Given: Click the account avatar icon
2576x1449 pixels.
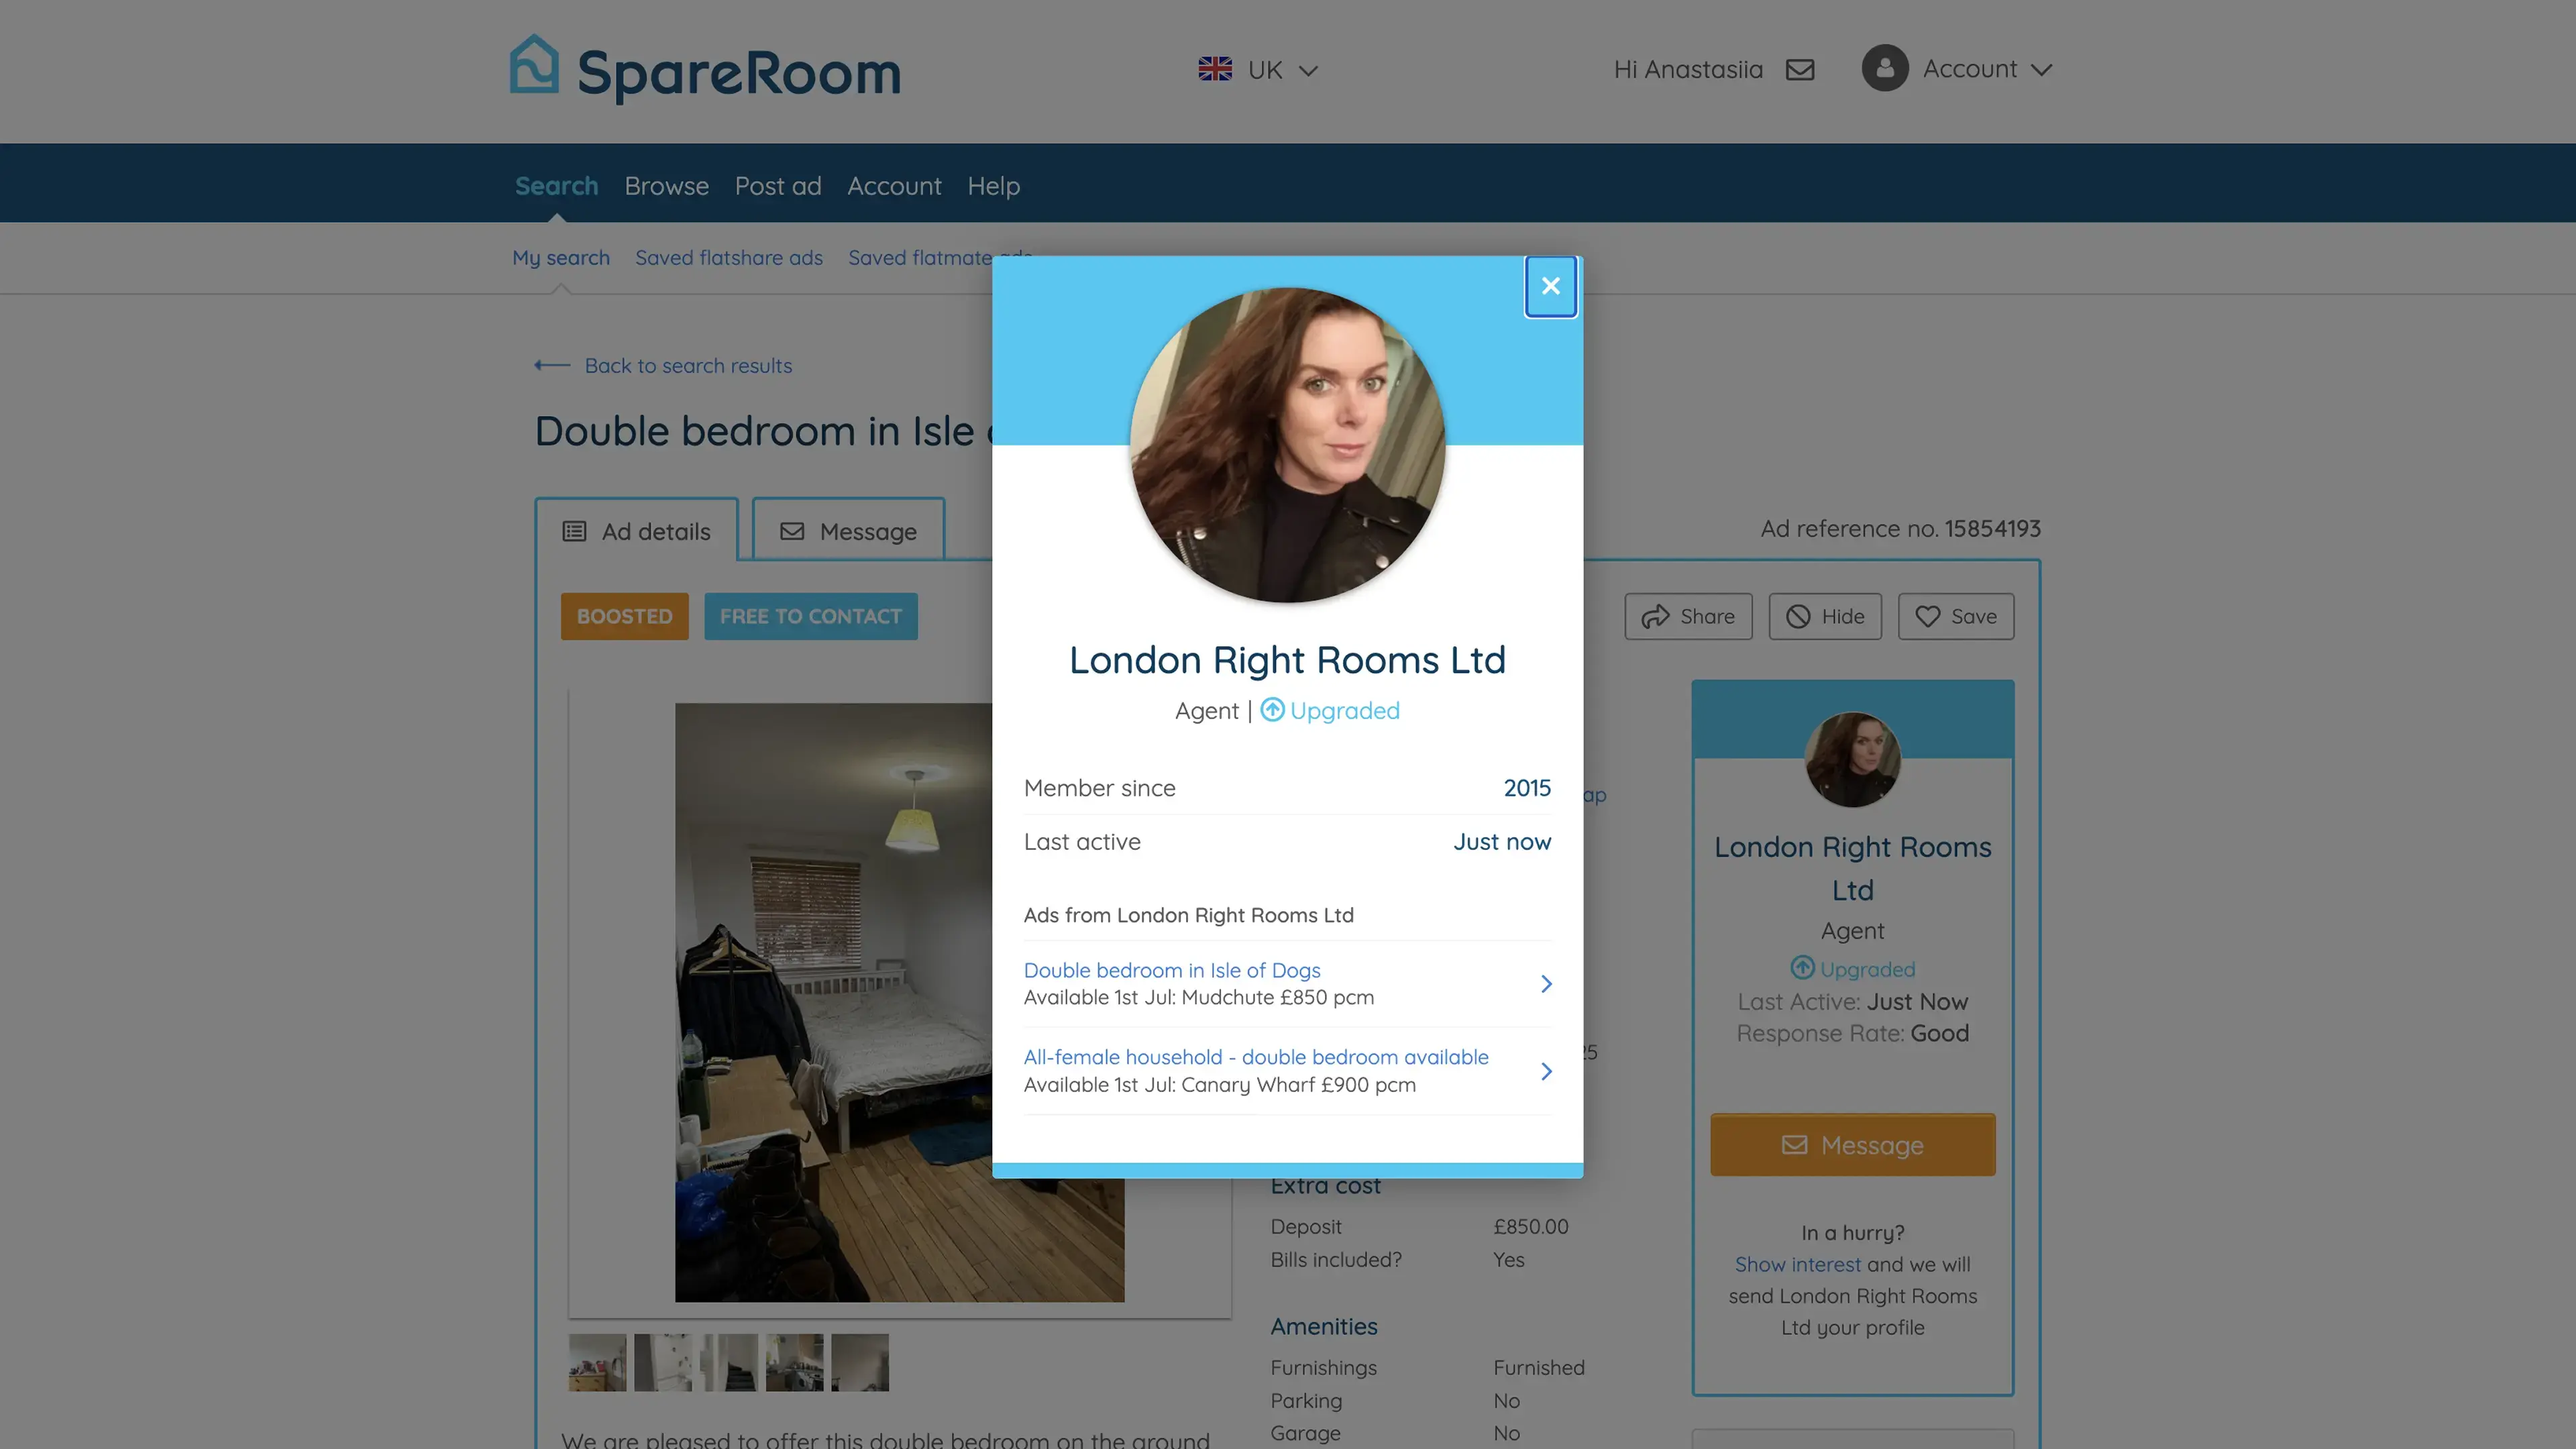Looking at the screenshot, I should (1885, 68).
